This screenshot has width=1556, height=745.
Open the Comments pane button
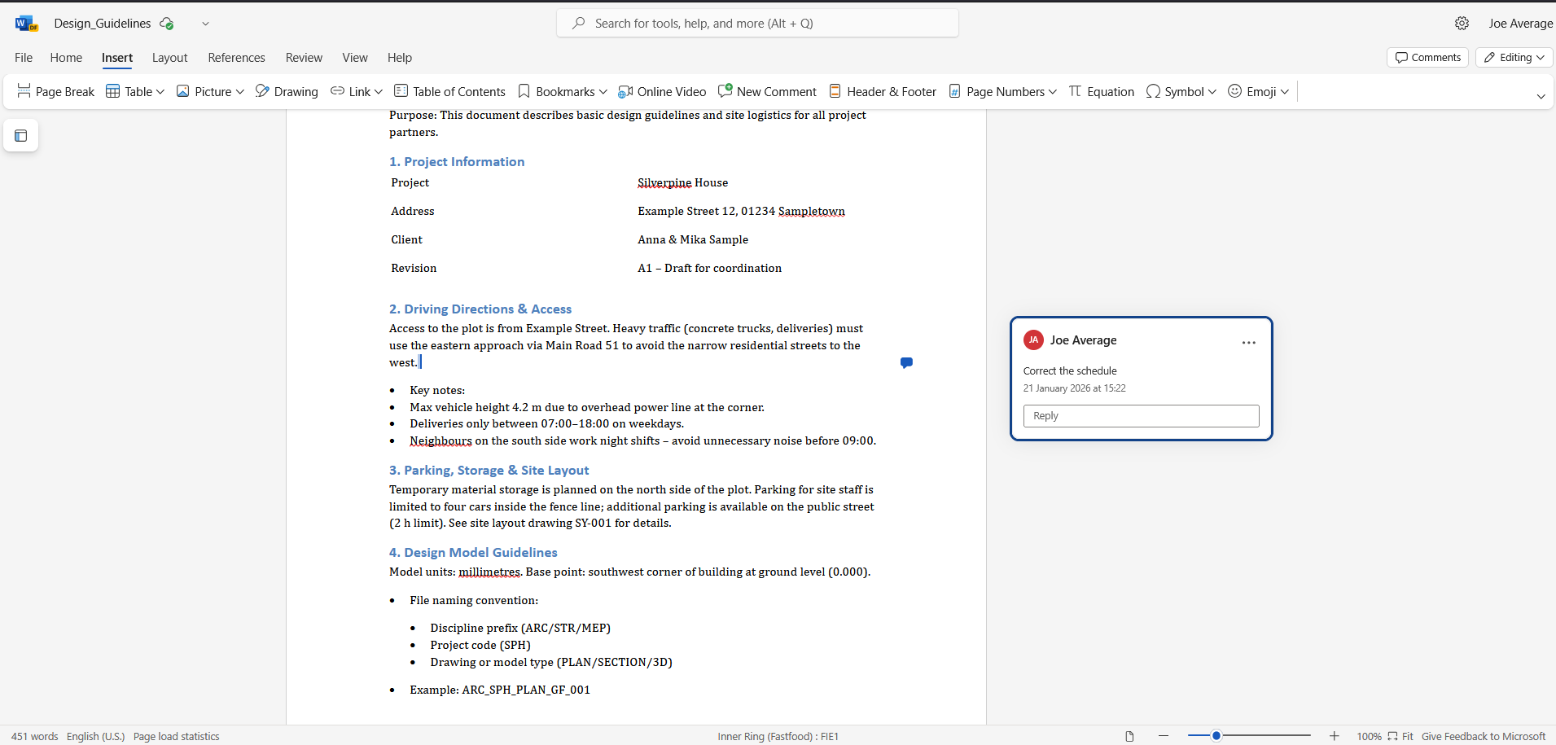pos(1427,58)
